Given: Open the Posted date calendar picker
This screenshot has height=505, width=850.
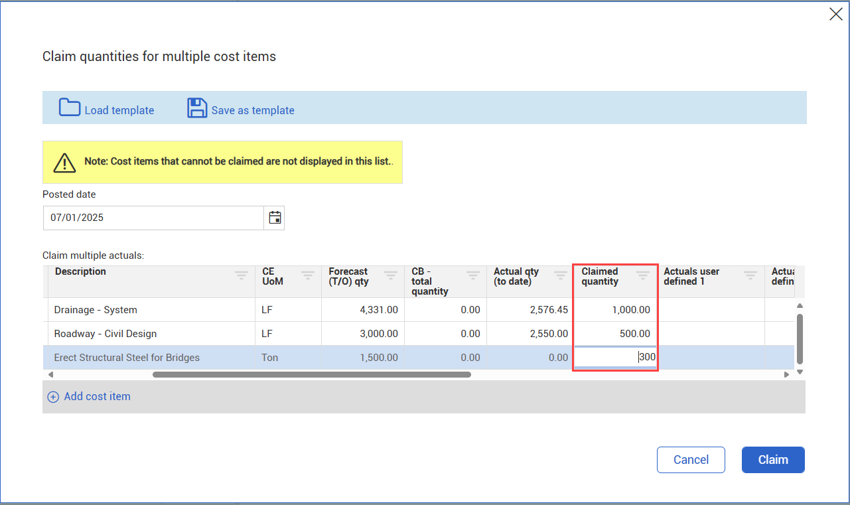Looking at the screenshot, I should 275,218.
